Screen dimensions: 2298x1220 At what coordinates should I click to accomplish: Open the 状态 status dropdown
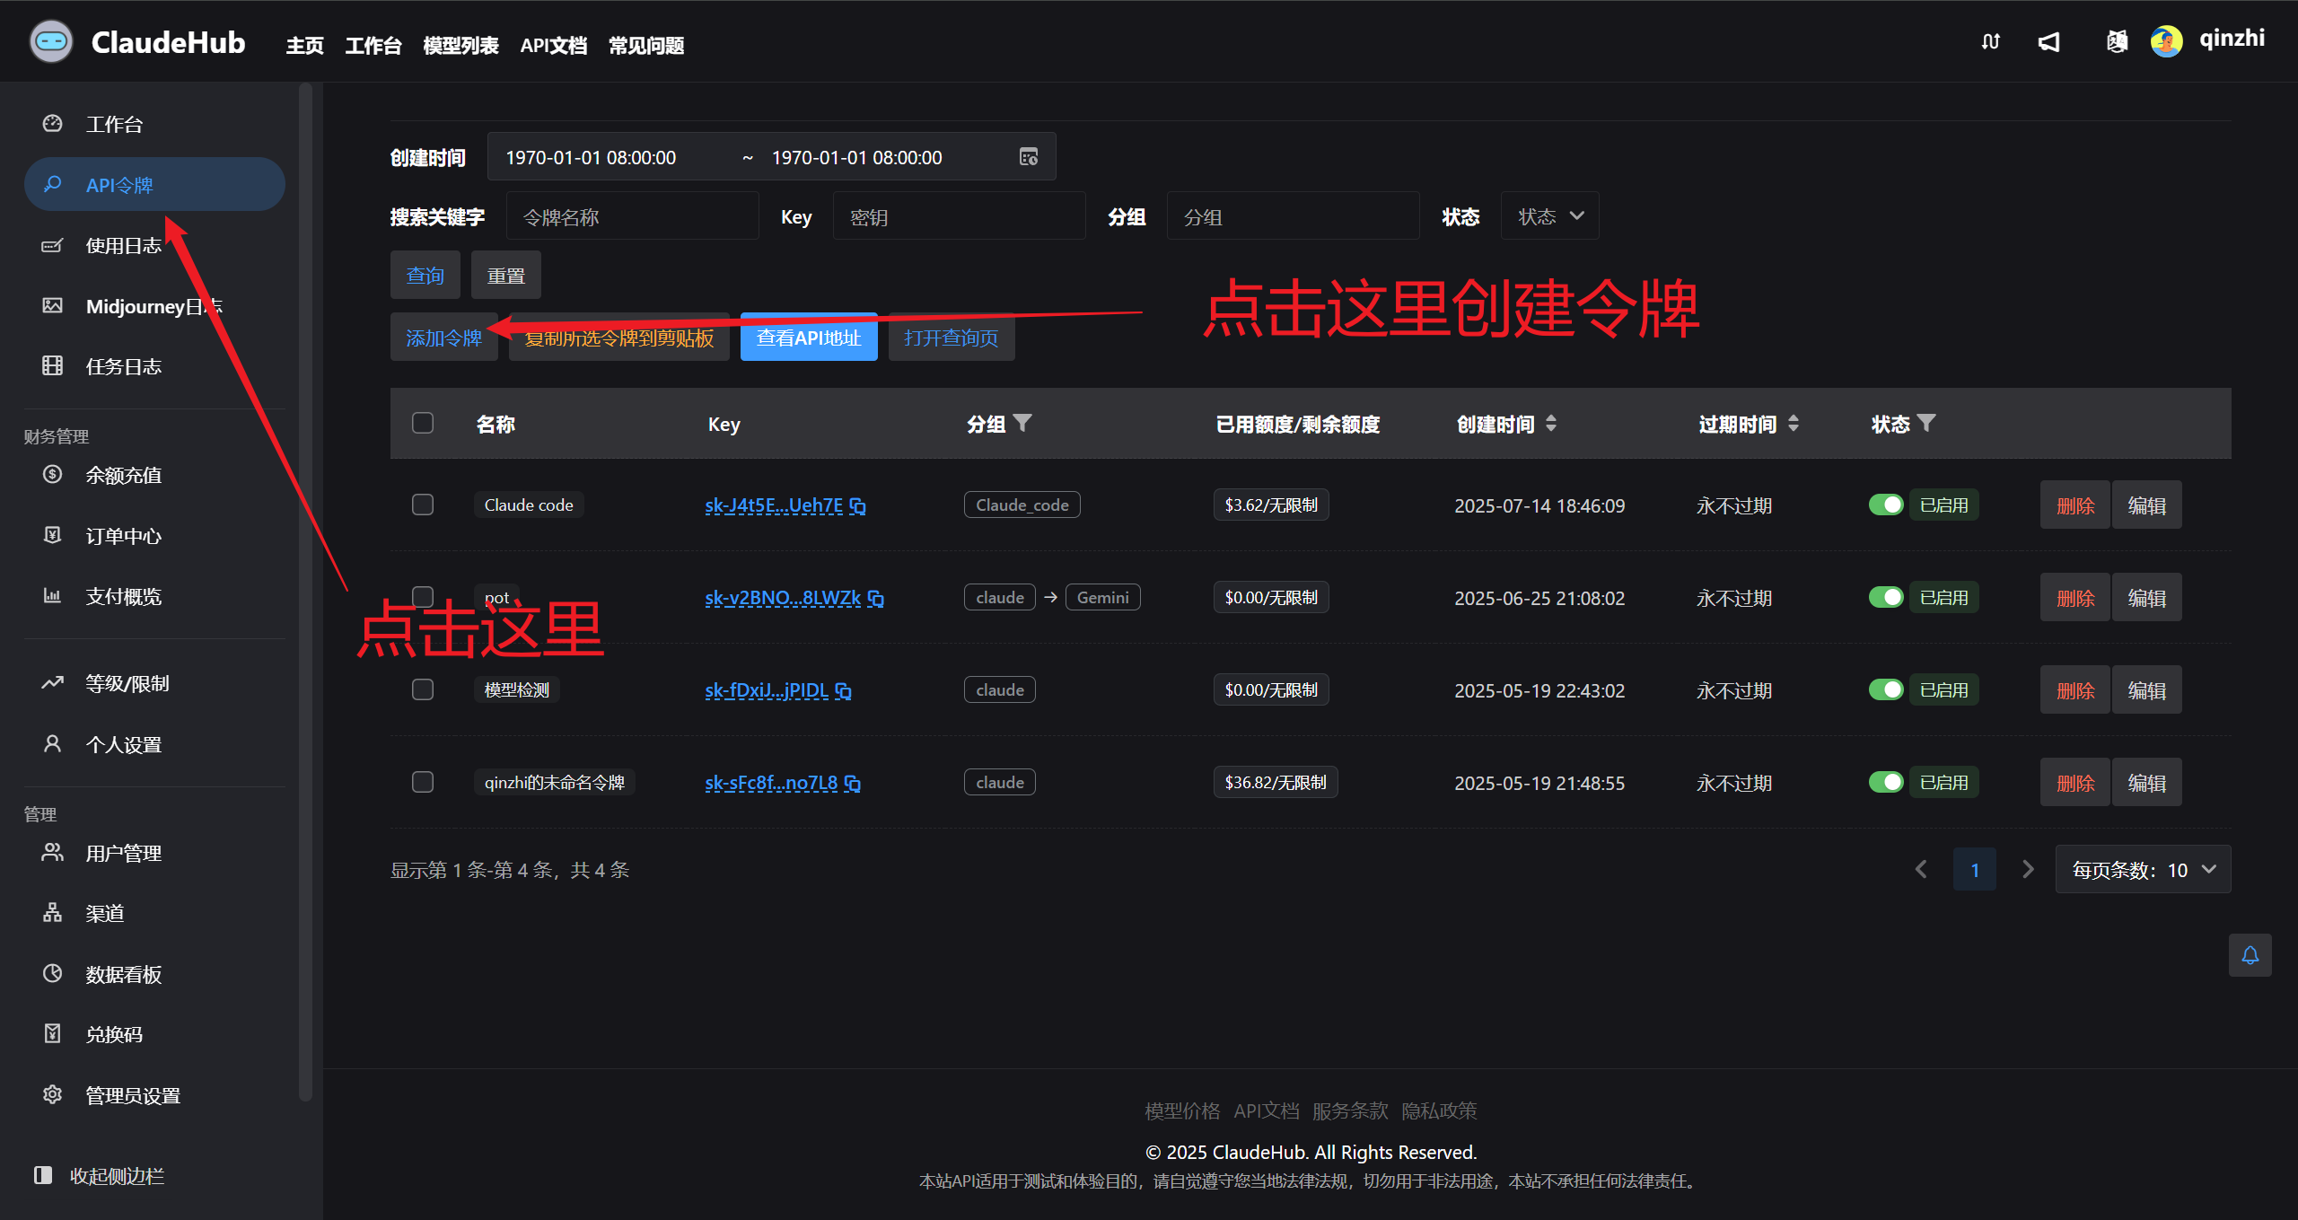(1549, 216)
